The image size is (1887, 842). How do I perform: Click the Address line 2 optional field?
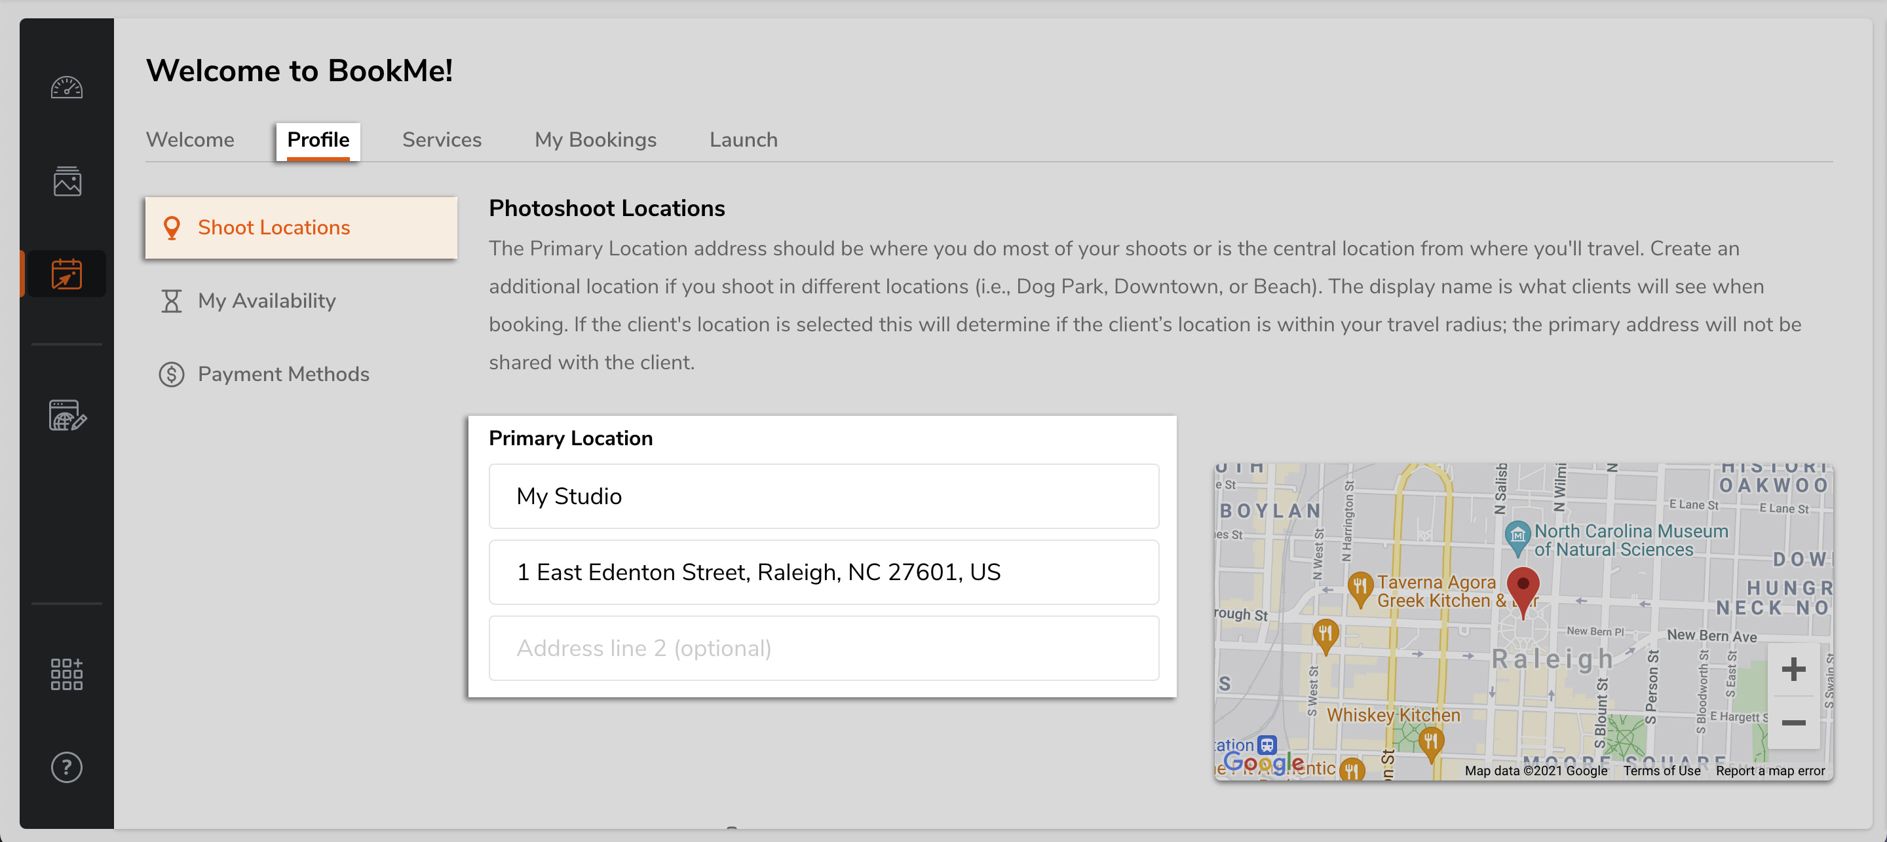pos(824,648)
